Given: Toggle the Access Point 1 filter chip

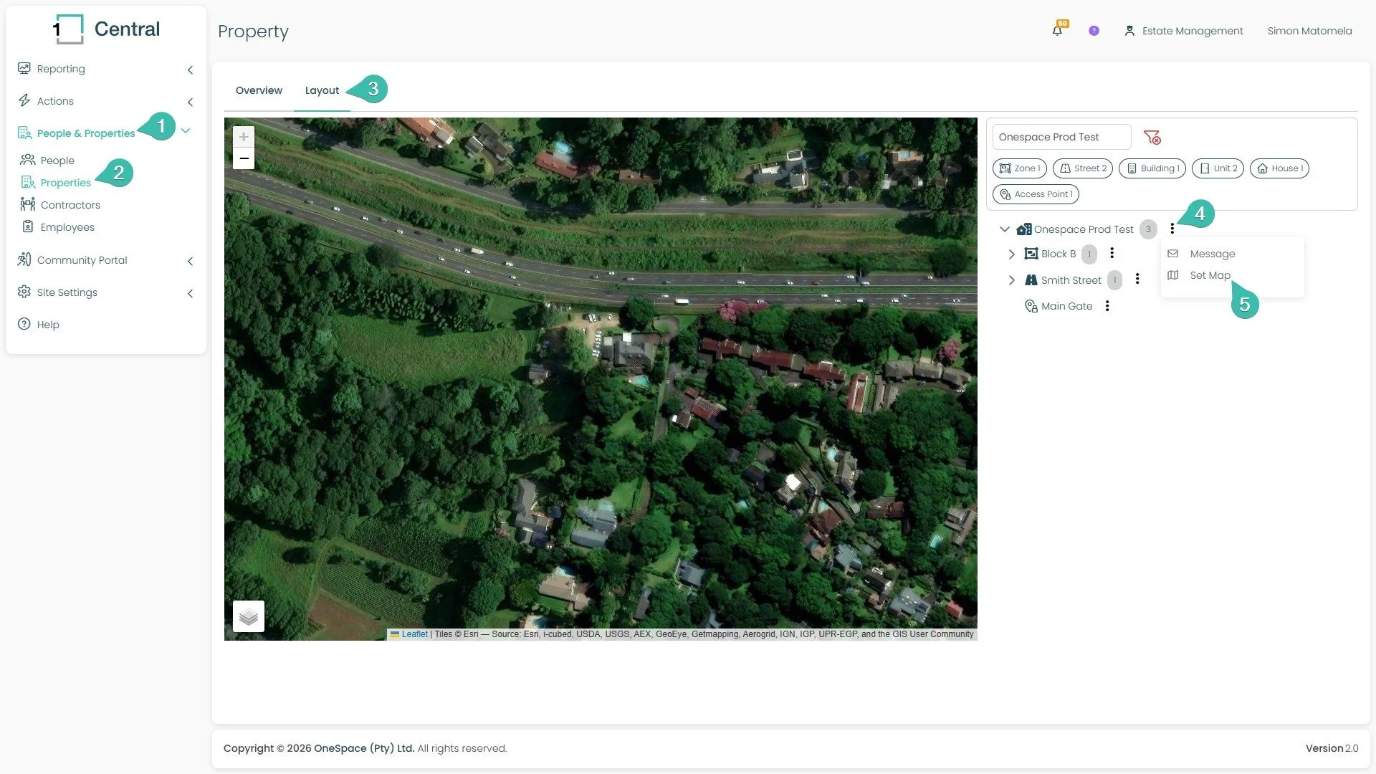Looking at the screenshot, I should point(1036,194).
